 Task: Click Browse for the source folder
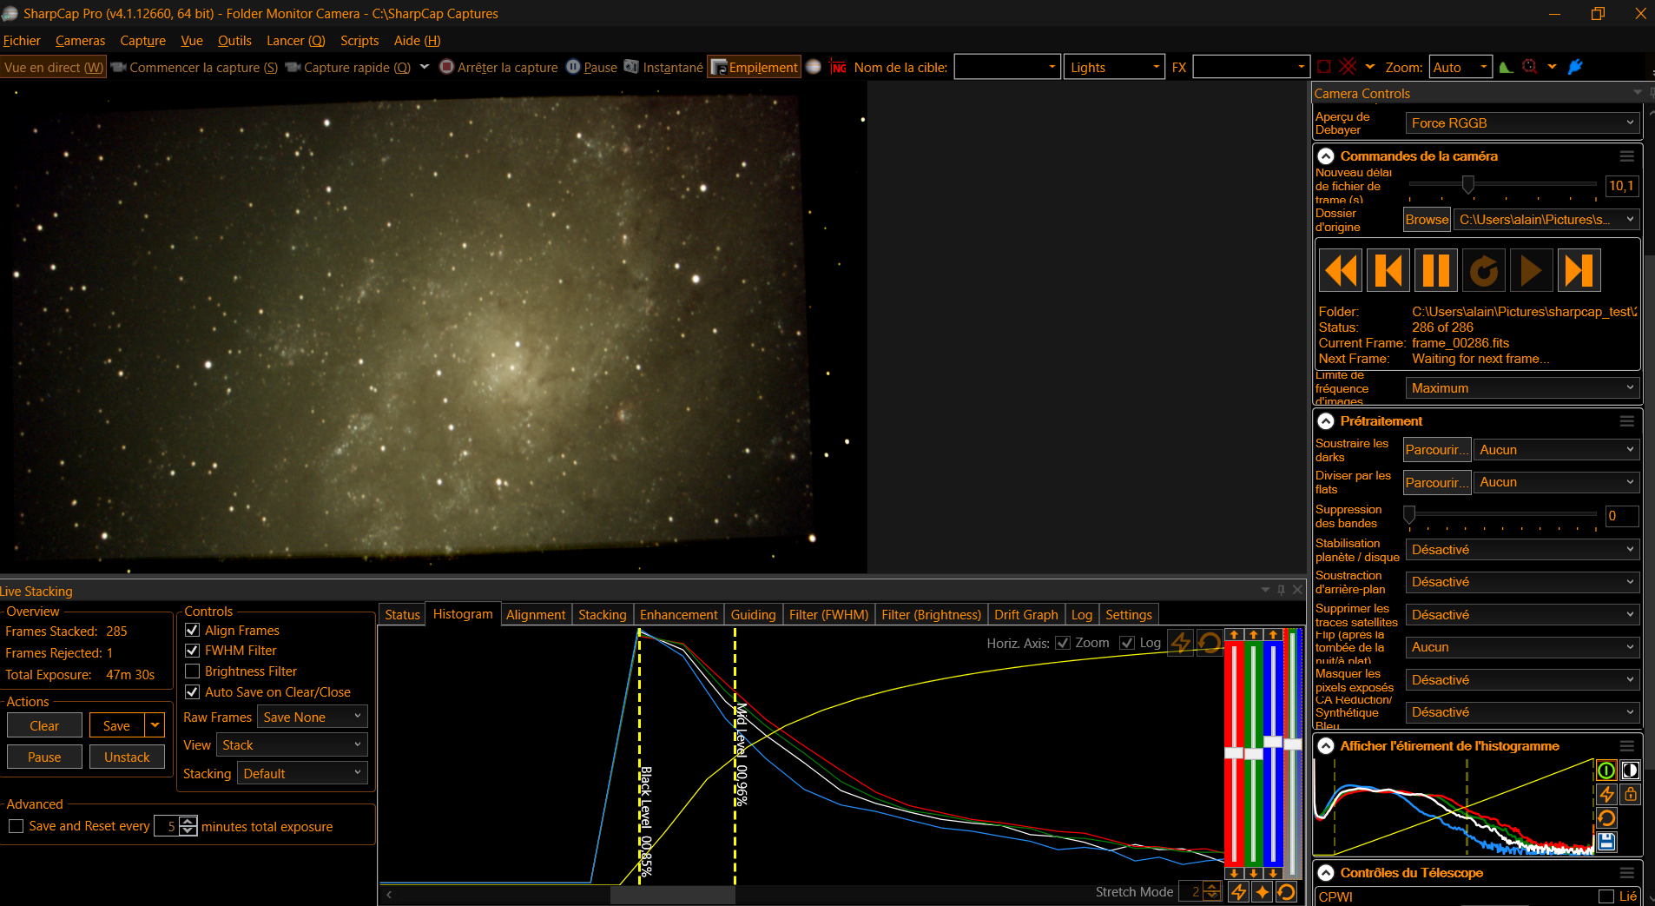[x=1427, y=220]
